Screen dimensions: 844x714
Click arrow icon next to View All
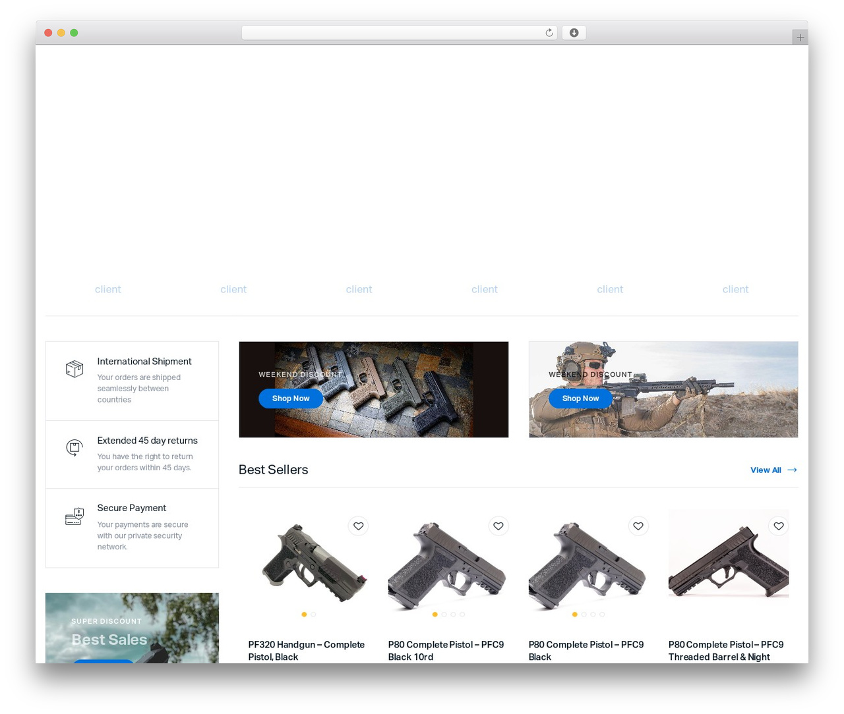(x=792, y=470)
